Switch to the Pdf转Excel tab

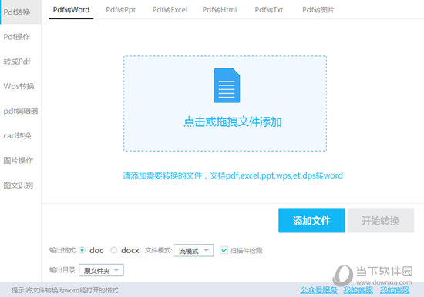170,10
